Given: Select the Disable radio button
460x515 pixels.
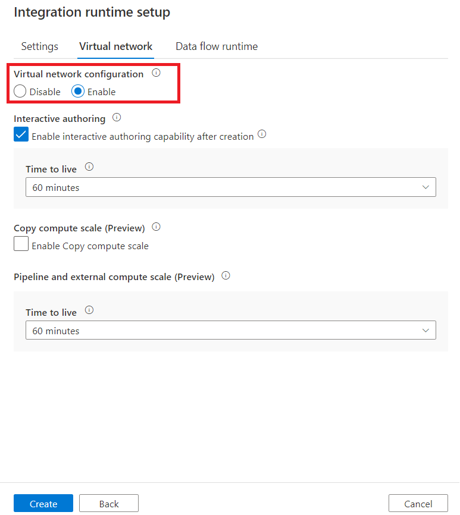Looking at the screenshot, I should 20,92.
